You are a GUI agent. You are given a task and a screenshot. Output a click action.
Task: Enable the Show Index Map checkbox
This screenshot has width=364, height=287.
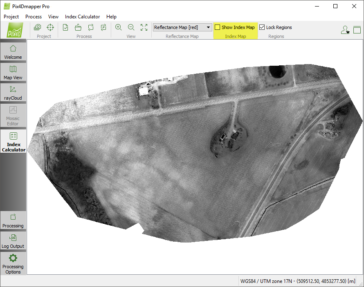coord(218,27)
